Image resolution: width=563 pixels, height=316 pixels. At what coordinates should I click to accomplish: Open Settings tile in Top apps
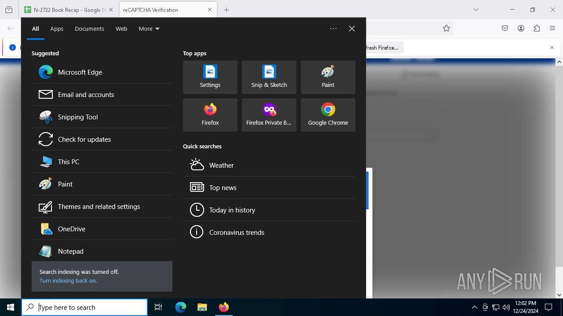pos(210,77)
